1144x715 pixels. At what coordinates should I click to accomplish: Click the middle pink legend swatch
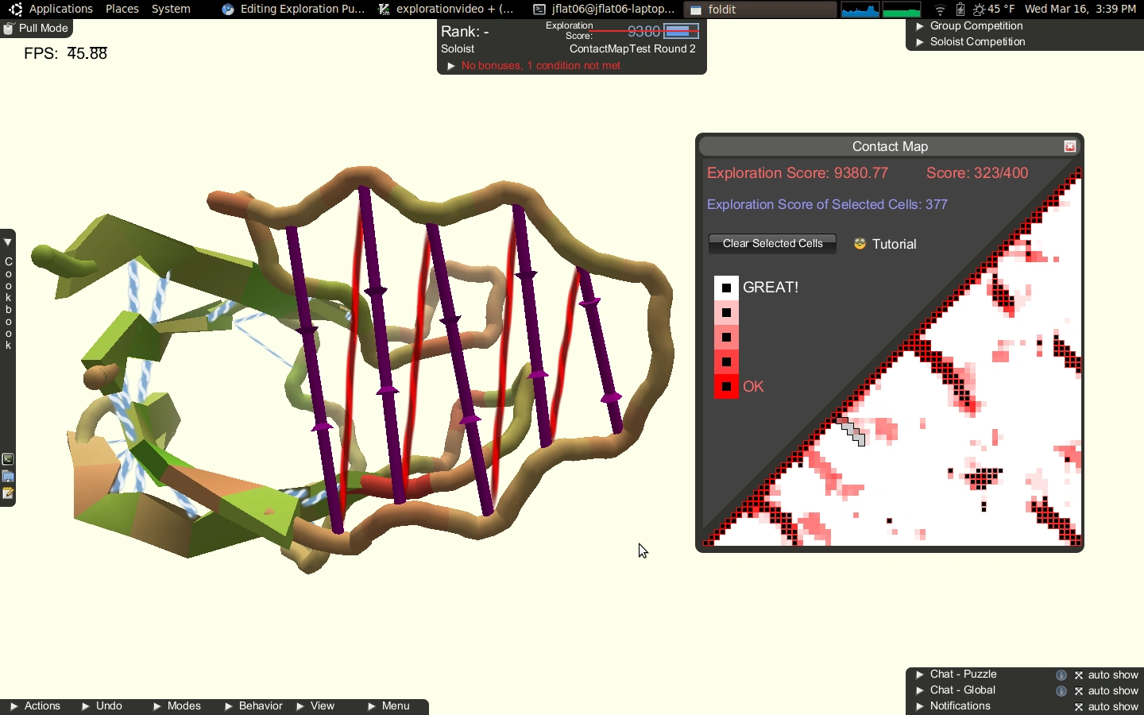point(726,338)
